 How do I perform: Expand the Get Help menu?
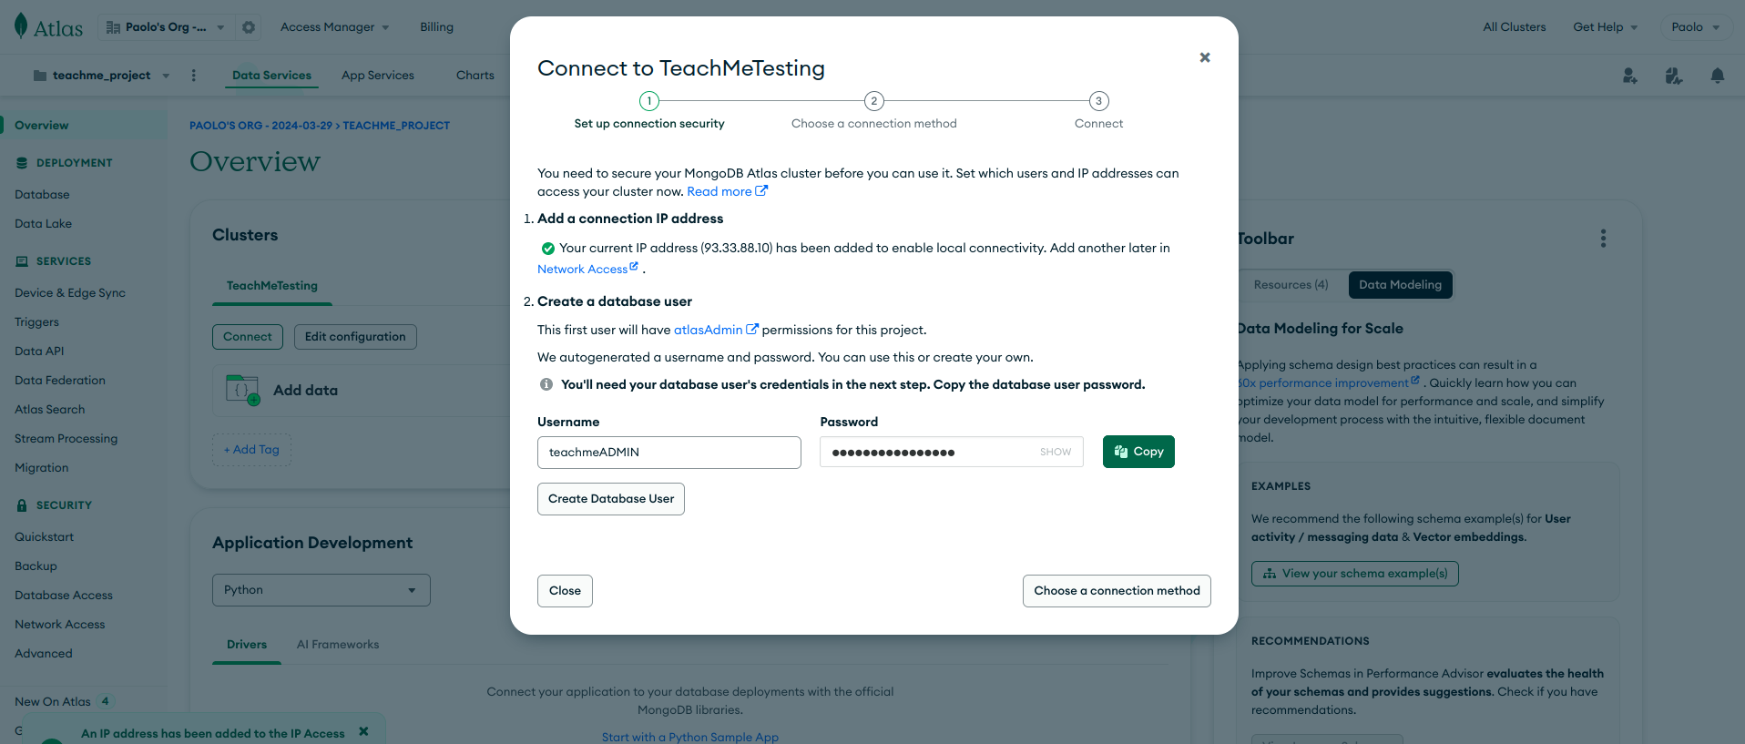click(x=1605, y=27)
